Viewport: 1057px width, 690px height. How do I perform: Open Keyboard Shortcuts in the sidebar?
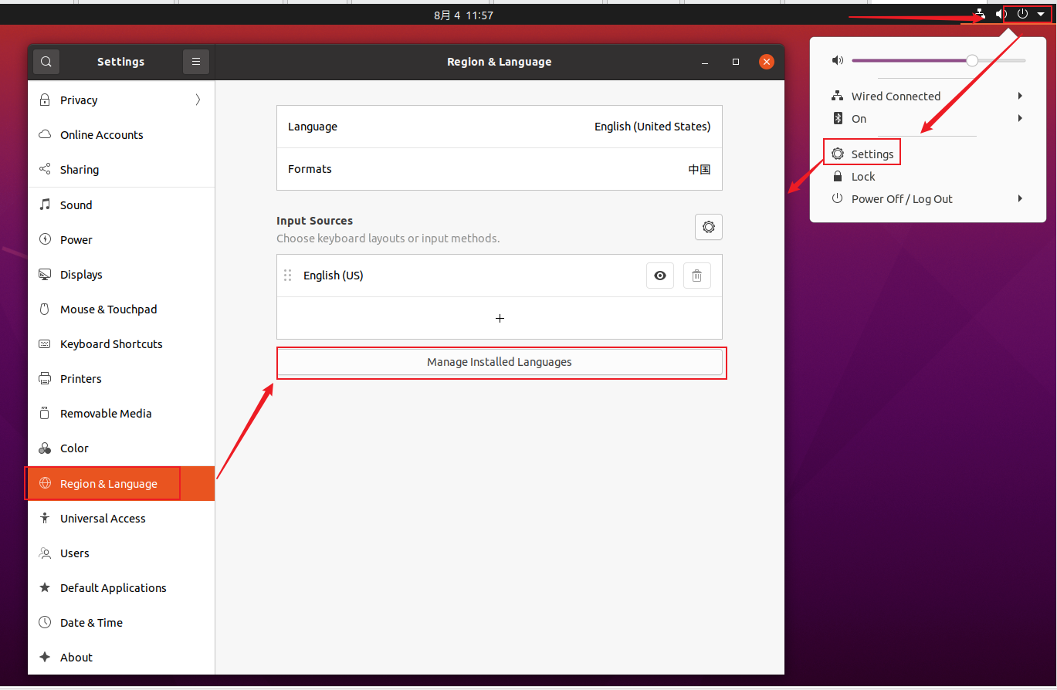(x=111, y=344)
